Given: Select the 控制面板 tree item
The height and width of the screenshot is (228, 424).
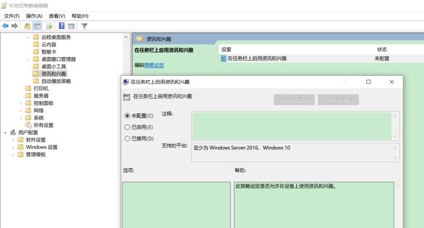Looking at the screenshot, I should pos(43,103).
